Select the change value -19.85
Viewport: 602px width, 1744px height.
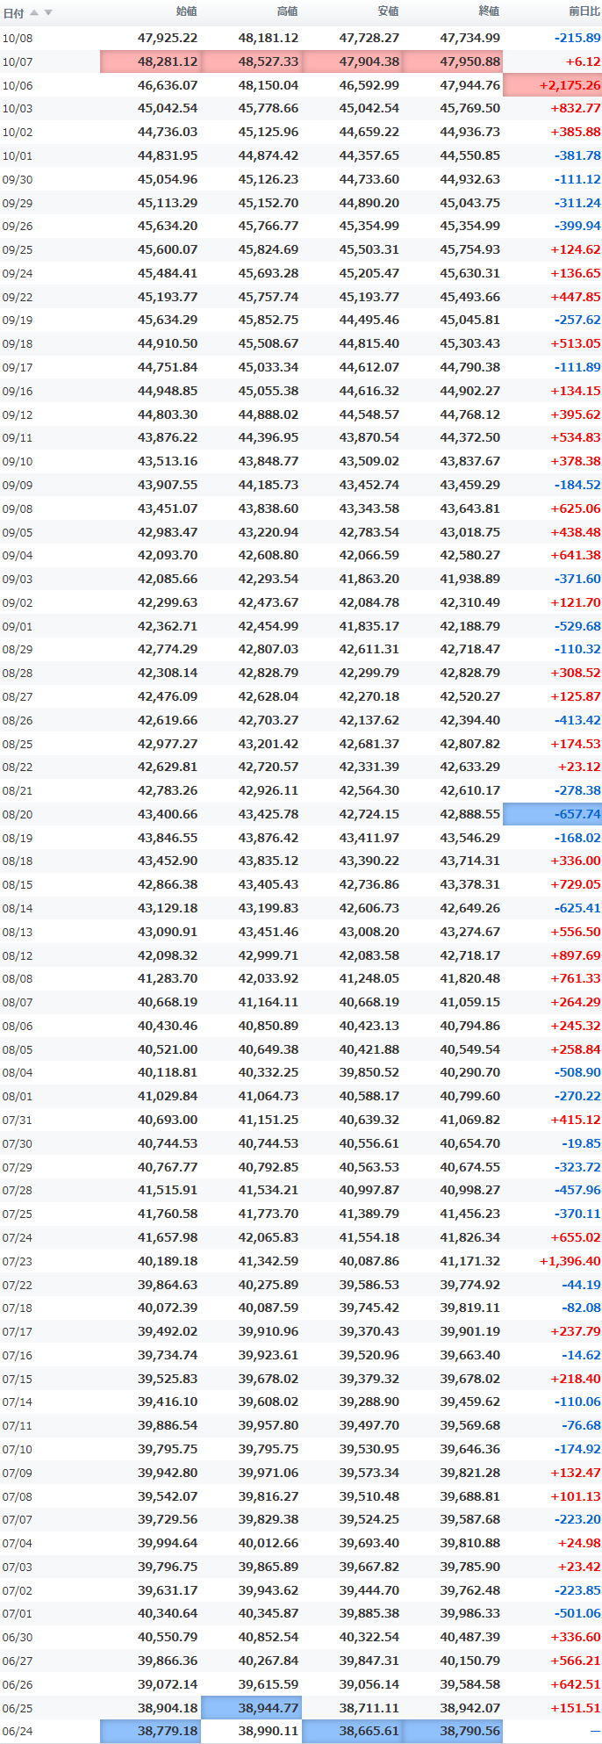581,1143
